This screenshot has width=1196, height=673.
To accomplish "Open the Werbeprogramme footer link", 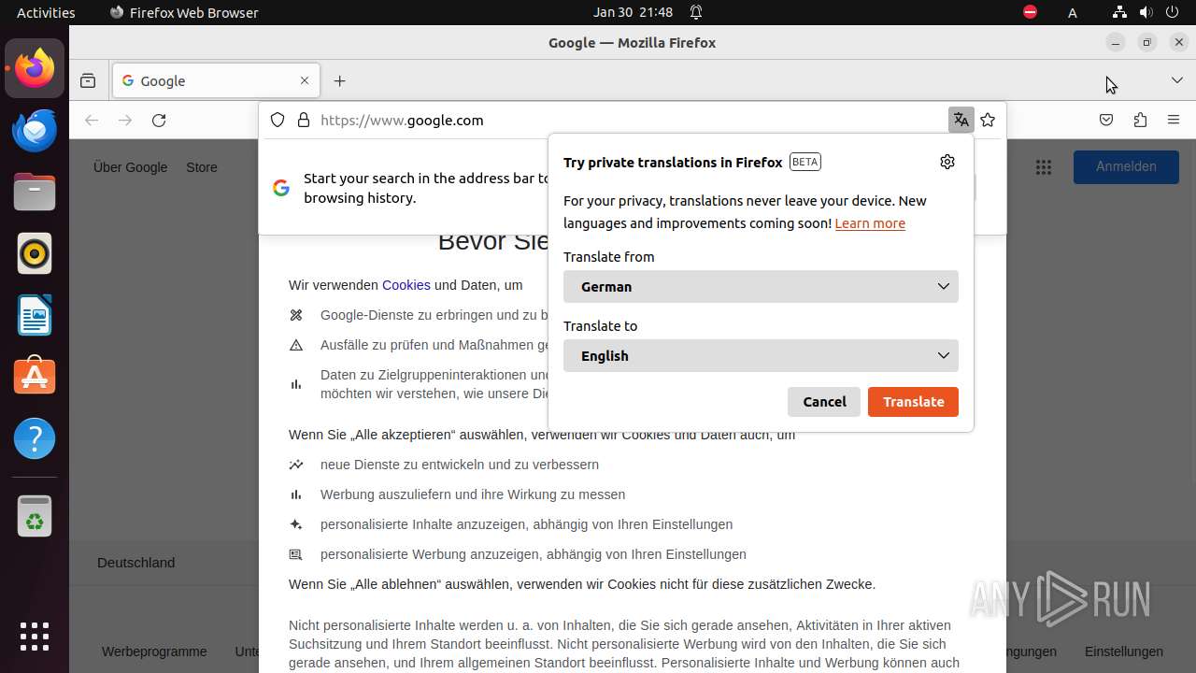I will [154, 652].
